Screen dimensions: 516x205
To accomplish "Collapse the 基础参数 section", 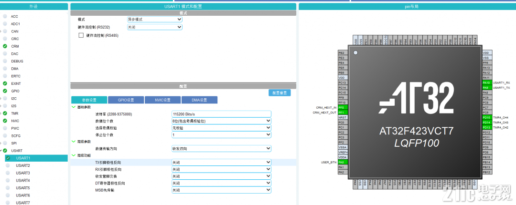I will tap(74, 107).
